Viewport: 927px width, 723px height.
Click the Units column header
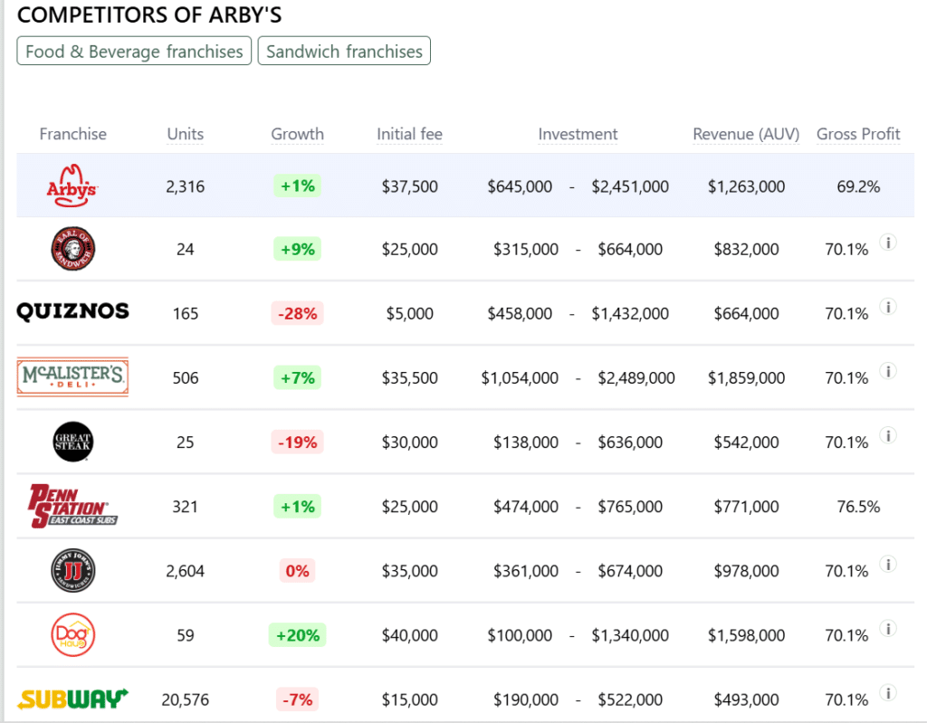pos(185,134)
